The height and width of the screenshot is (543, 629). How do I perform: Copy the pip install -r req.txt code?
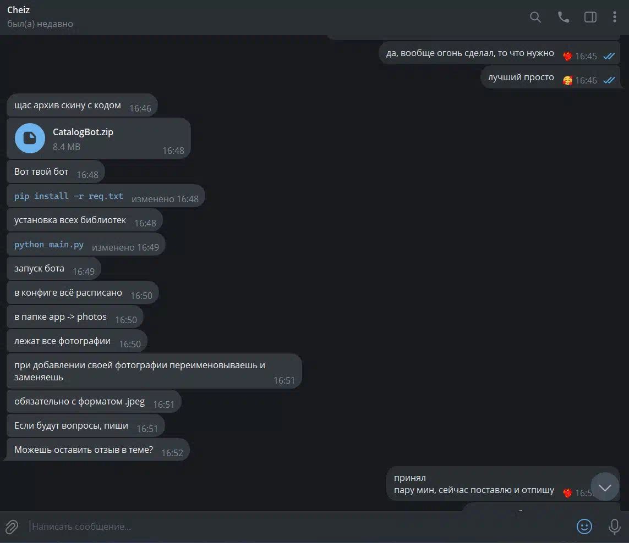click(x=69, y=196)
